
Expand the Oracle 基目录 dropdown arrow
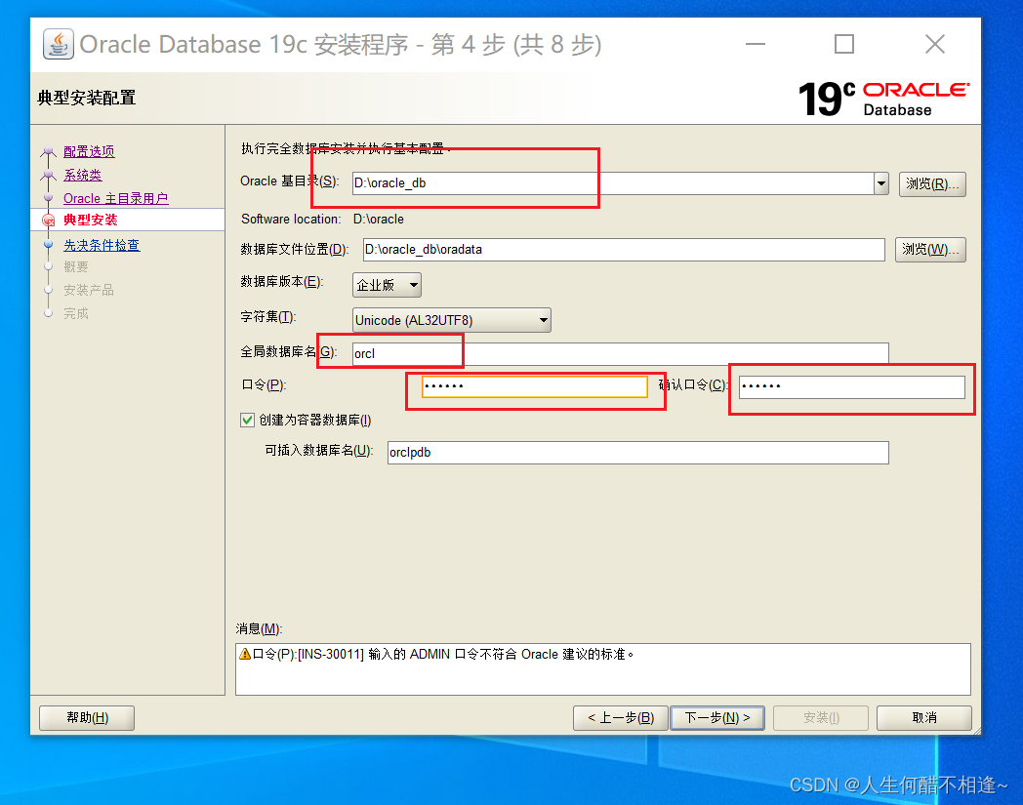tap(880, 183)
